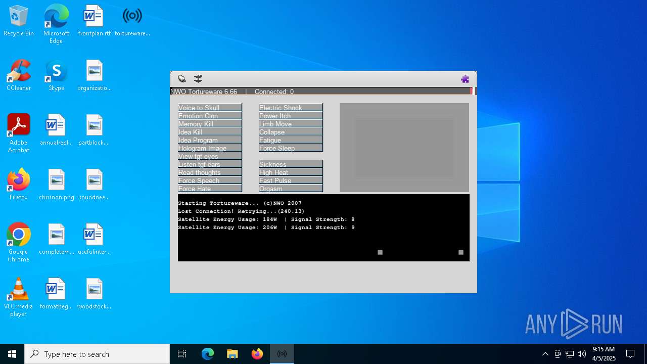Viewport: 647px width, 364px height.
Task: Click the Idea Program button
Action: [210, 140]
